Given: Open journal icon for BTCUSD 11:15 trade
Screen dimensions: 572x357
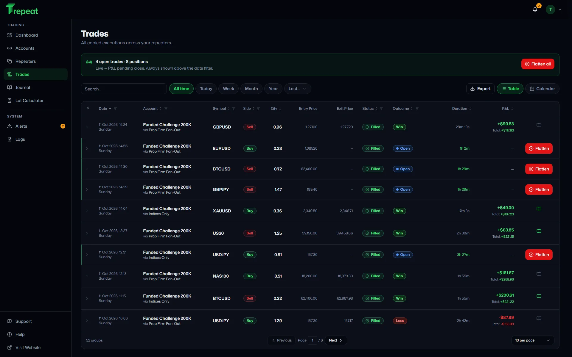Looking at the screenshot, I should 539,296.
